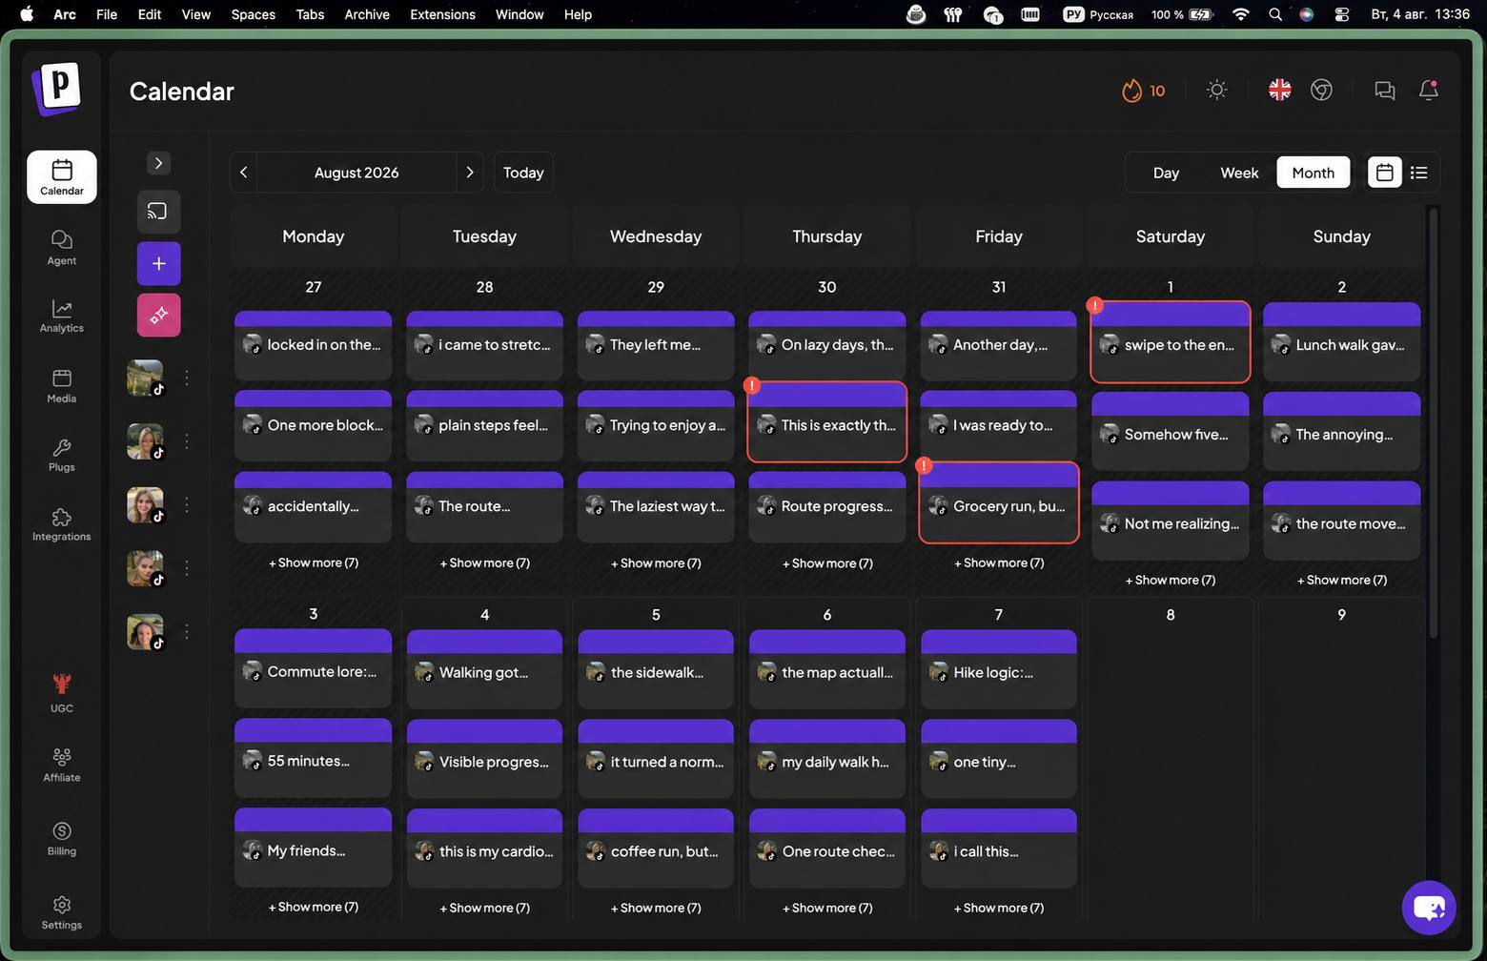
Task: Toggle the light/dark theme sun icon
Action: click(1216, 90)
